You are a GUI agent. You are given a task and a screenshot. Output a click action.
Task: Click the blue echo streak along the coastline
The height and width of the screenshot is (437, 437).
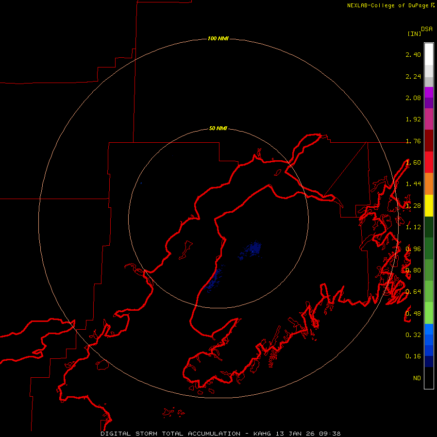point(214,279)
